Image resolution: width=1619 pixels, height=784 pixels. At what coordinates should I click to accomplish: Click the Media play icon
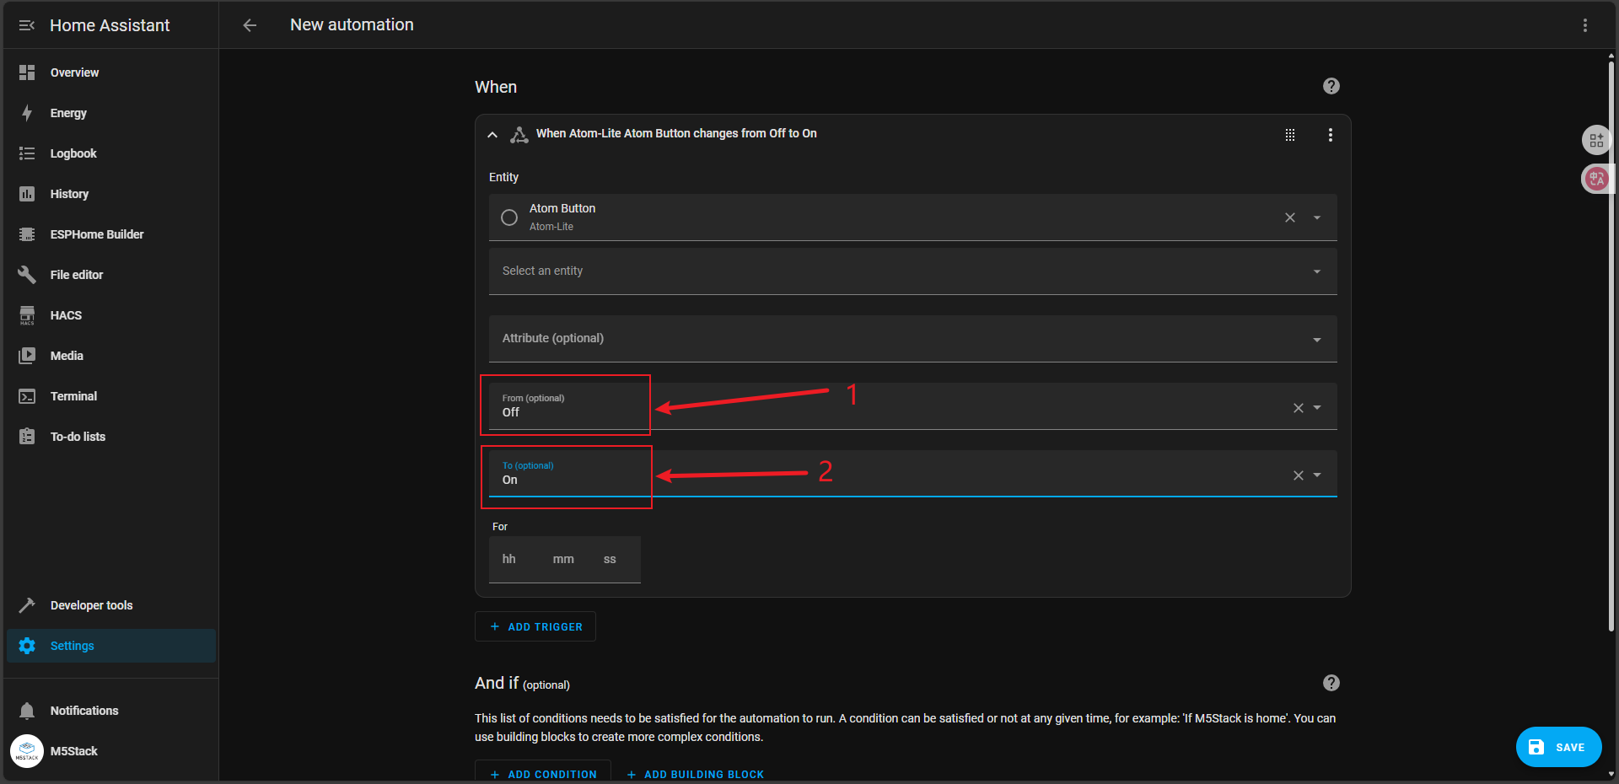(27, 356)
